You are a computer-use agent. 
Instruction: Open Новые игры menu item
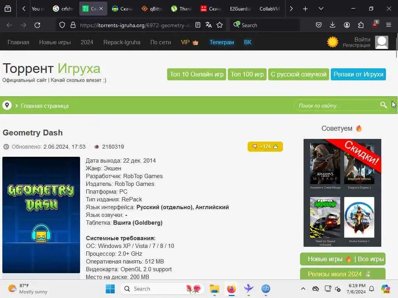coord(55,42)
